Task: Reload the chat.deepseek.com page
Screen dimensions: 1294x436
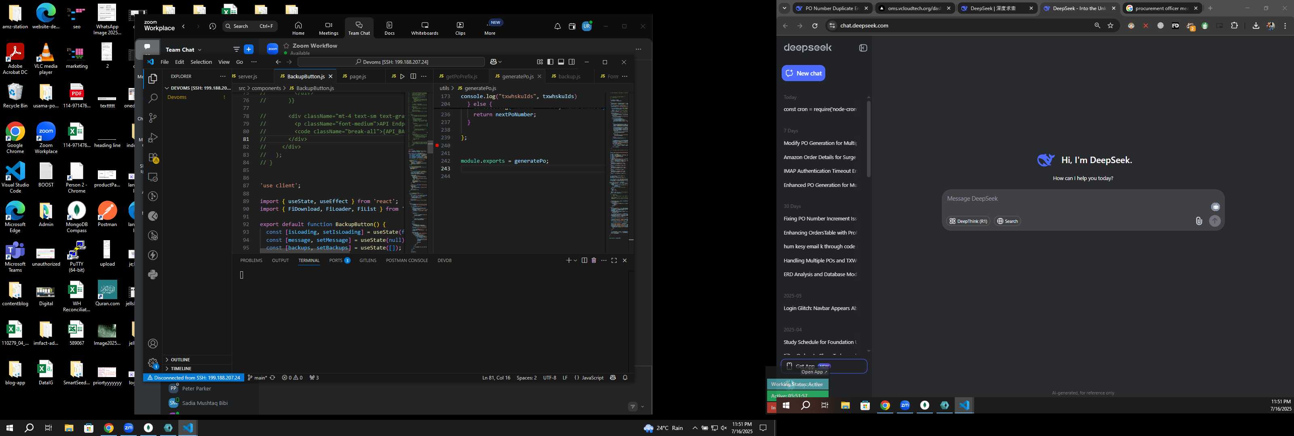Action: point(814,25)
